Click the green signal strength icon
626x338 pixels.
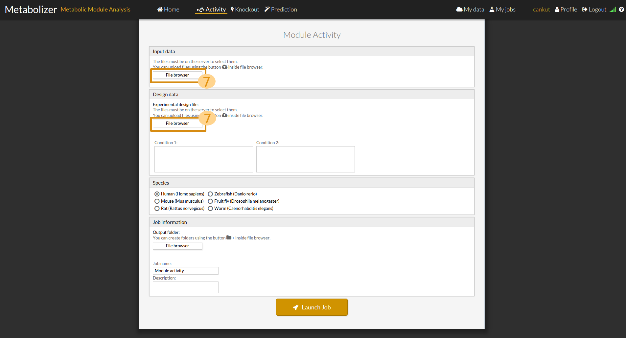click(613, 10)
